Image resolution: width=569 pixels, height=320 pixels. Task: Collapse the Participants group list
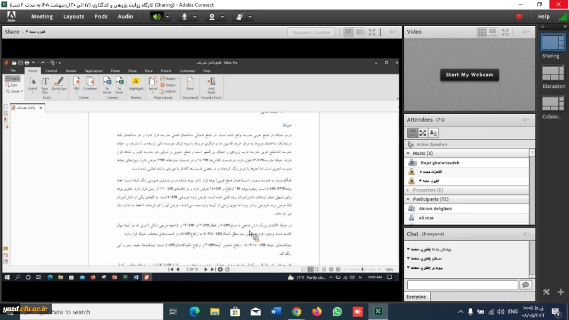(408, 199)
